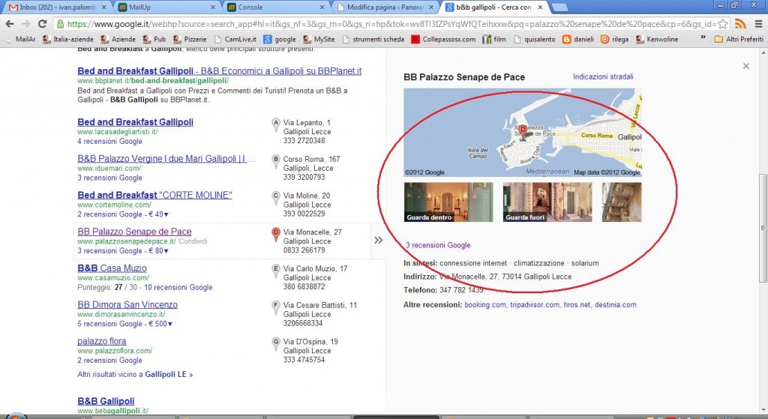Click the browser forward arrow
Viewport: 768px width, 419px height.
click(x=26, y=24)
